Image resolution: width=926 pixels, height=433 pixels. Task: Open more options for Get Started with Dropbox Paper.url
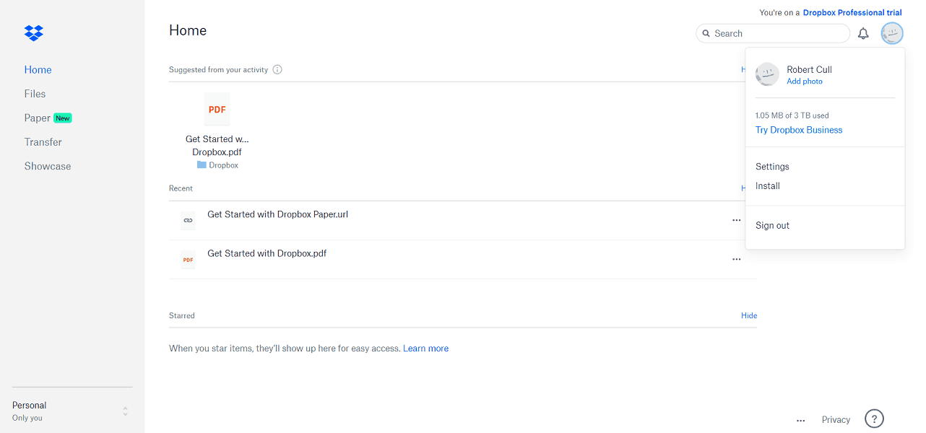click(x=736, y=220)
